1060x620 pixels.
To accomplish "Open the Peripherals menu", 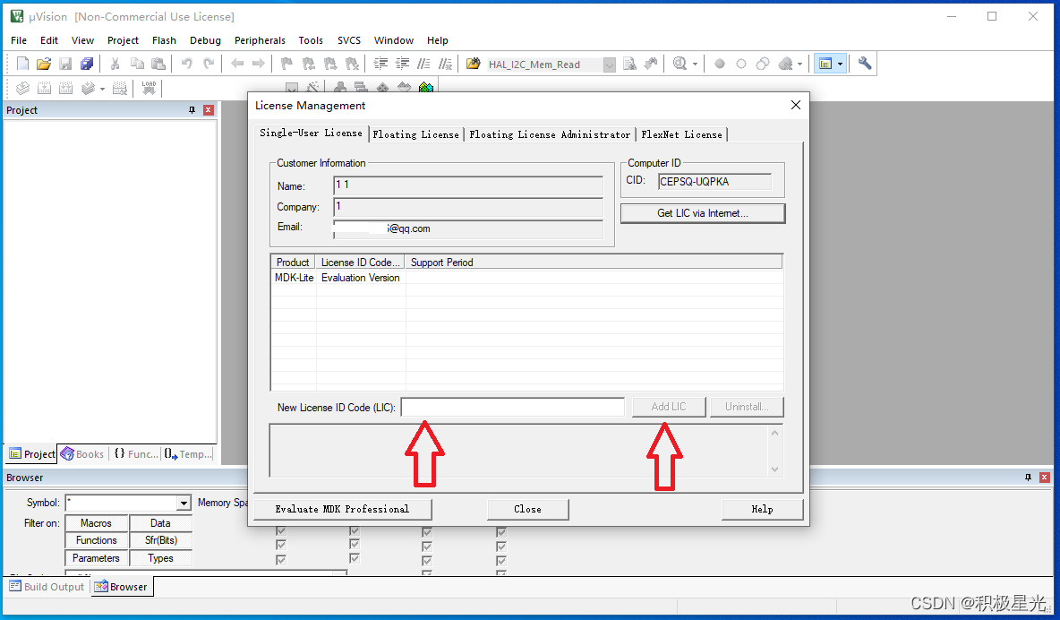I will (260, 40).
